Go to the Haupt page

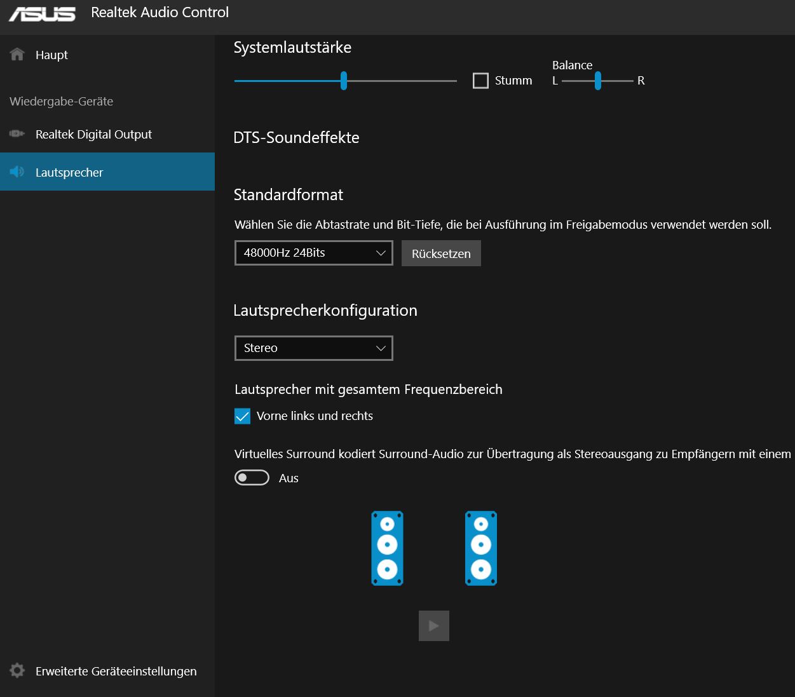point(51,55)
